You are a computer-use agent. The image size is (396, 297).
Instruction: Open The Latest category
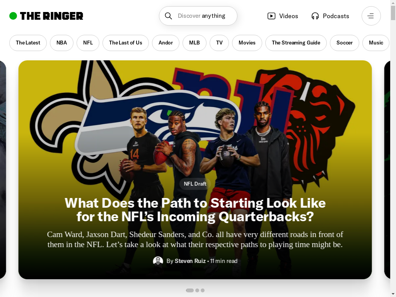click(28, 43)
